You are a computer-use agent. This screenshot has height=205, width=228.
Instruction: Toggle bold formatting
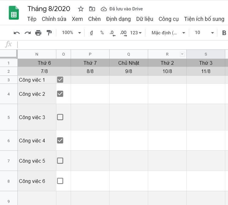[224, 33]
